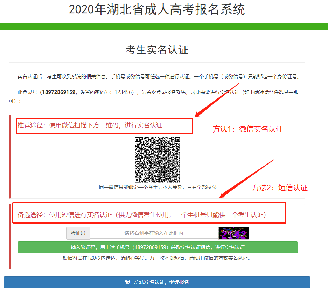
Task: Click the WeChat QR code image
Action: pos(157,160)
